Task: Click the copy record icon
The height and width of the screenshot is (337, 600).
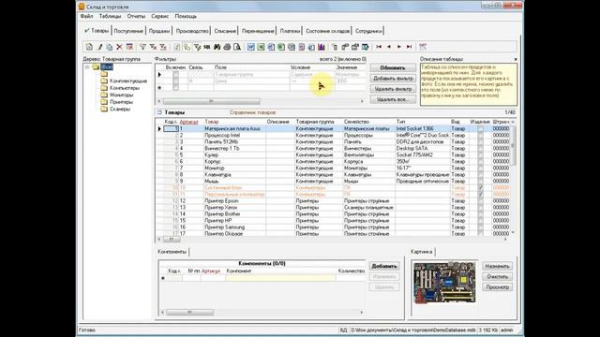Action: click(x=110, y=47)
